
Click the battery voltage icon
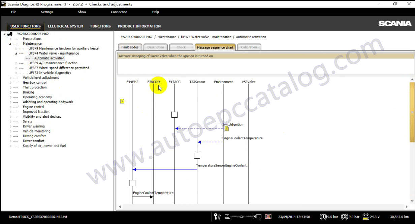click(x=365, y=217)
